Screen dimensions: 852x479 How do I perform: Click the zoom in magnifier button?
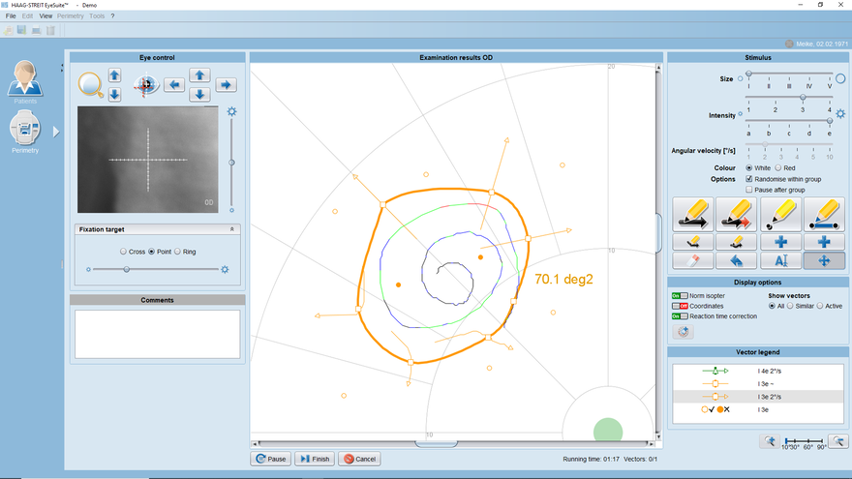(769, 441)
